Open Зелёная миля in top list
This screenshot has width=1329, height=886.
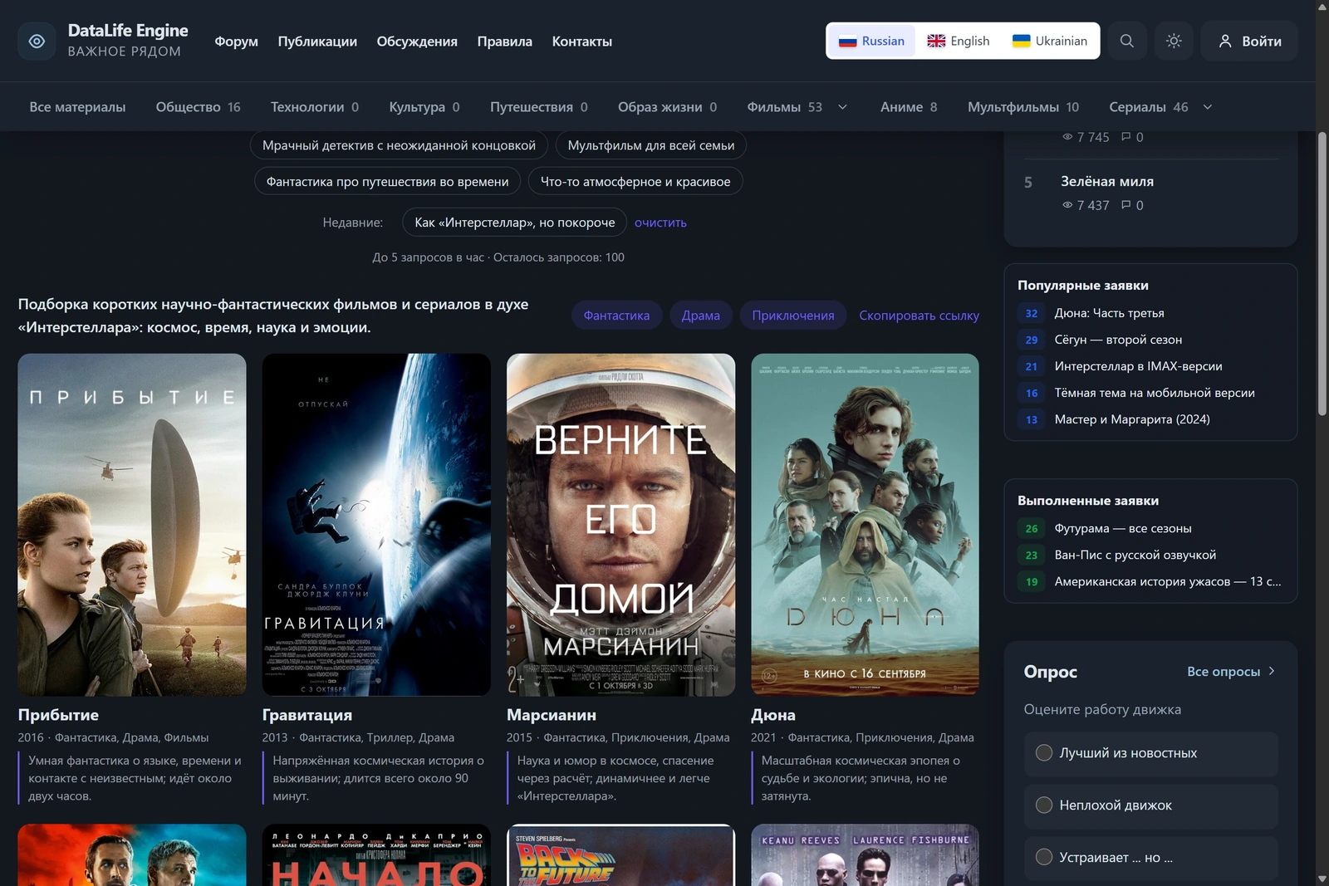pyautogui.click(x=1107, y=181)
